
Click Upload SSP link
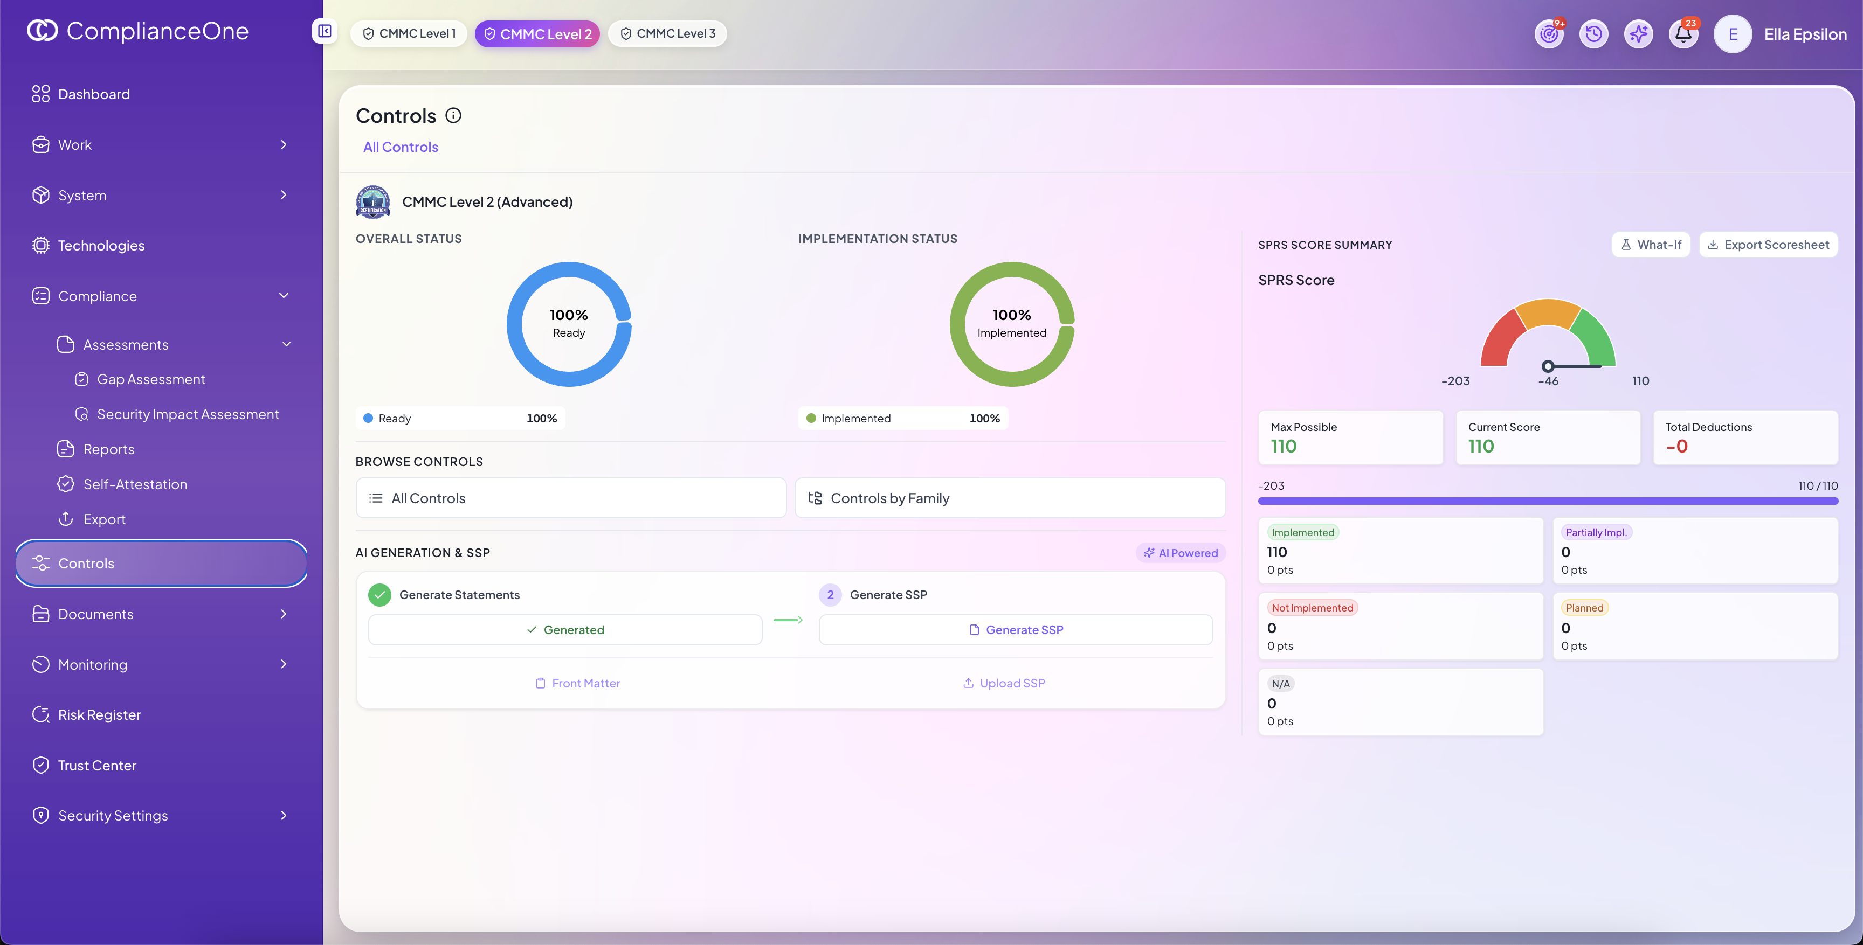coord(1004,683)
